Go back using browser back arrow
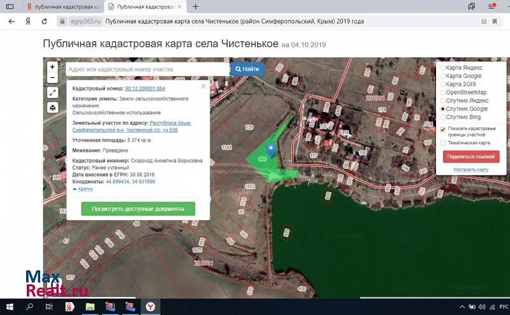Viewport: 510px width, 315px height. [x=11, y=21]
